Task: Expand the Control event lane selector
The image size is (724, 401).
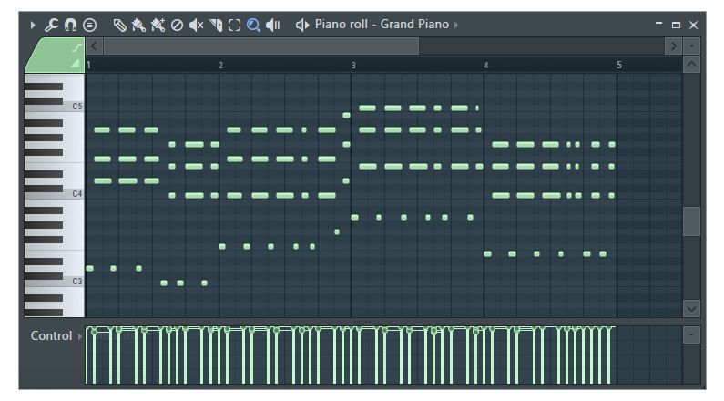Action: tap(78, 336)
